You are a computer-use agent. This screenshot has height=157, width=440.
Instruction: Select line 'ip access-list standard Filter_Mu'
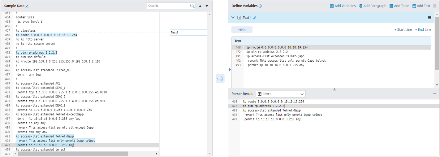pos(43,70)
